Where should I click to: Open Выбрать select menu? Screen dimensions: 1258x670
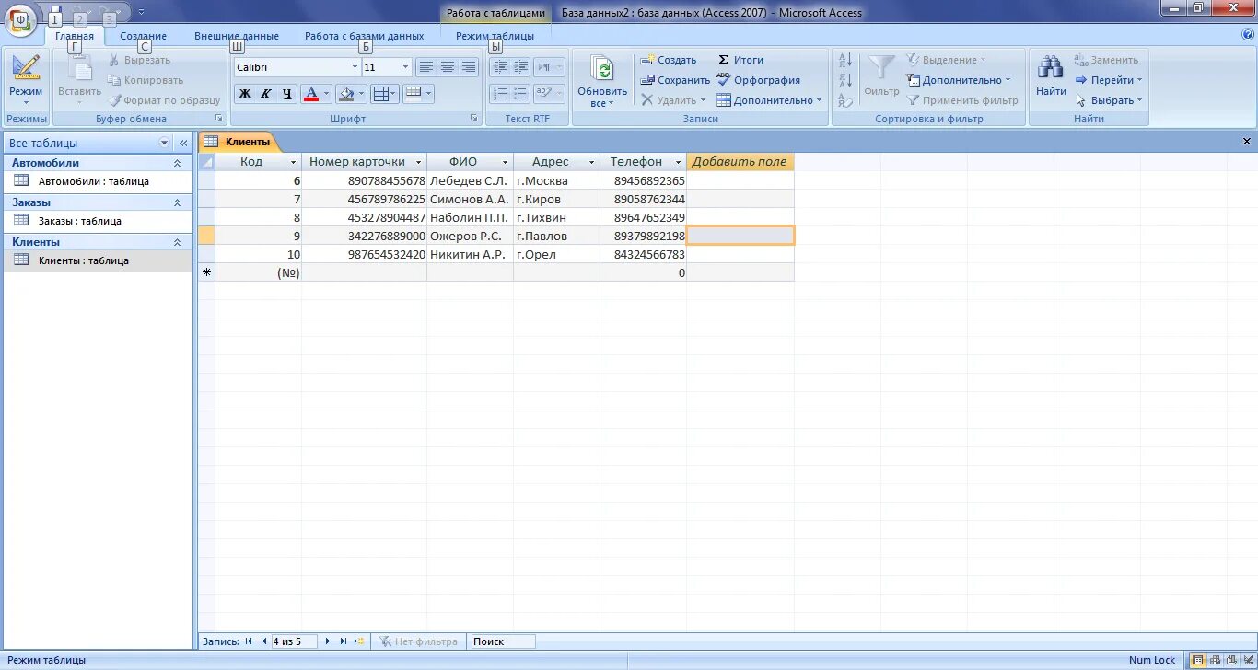pos(1109,100)
